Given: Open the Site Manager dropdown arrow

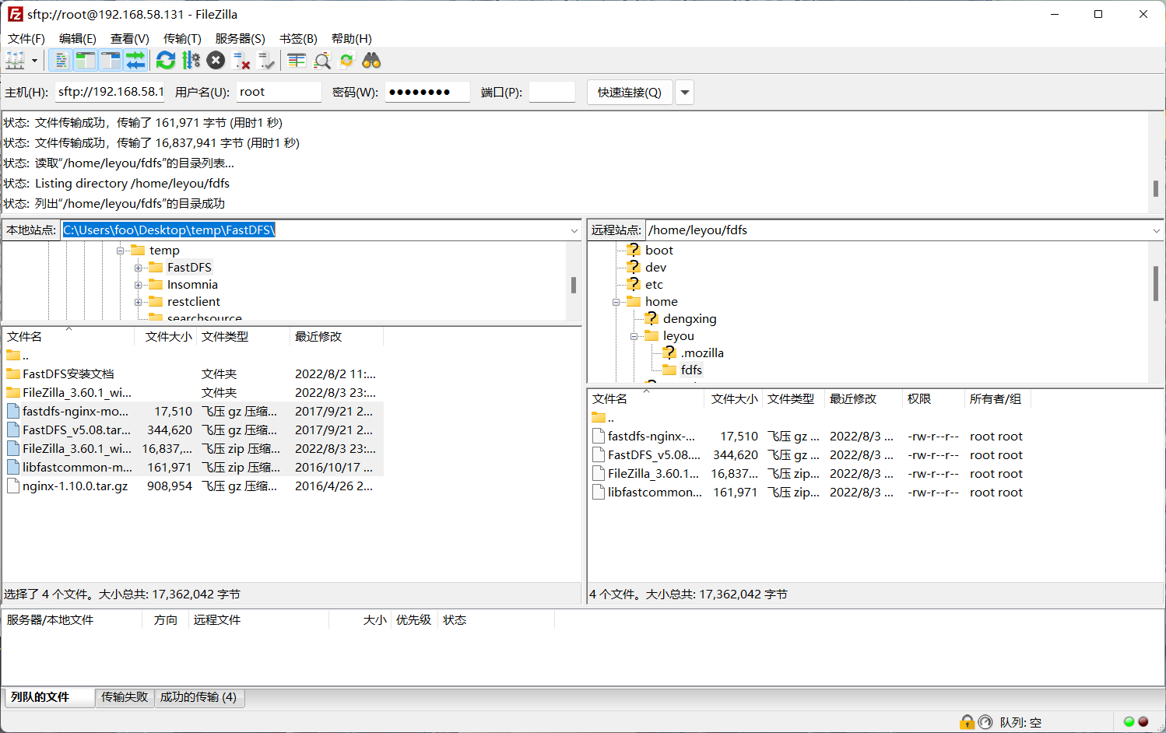Looking at the screenshot, I should click(x=34, y=61).
